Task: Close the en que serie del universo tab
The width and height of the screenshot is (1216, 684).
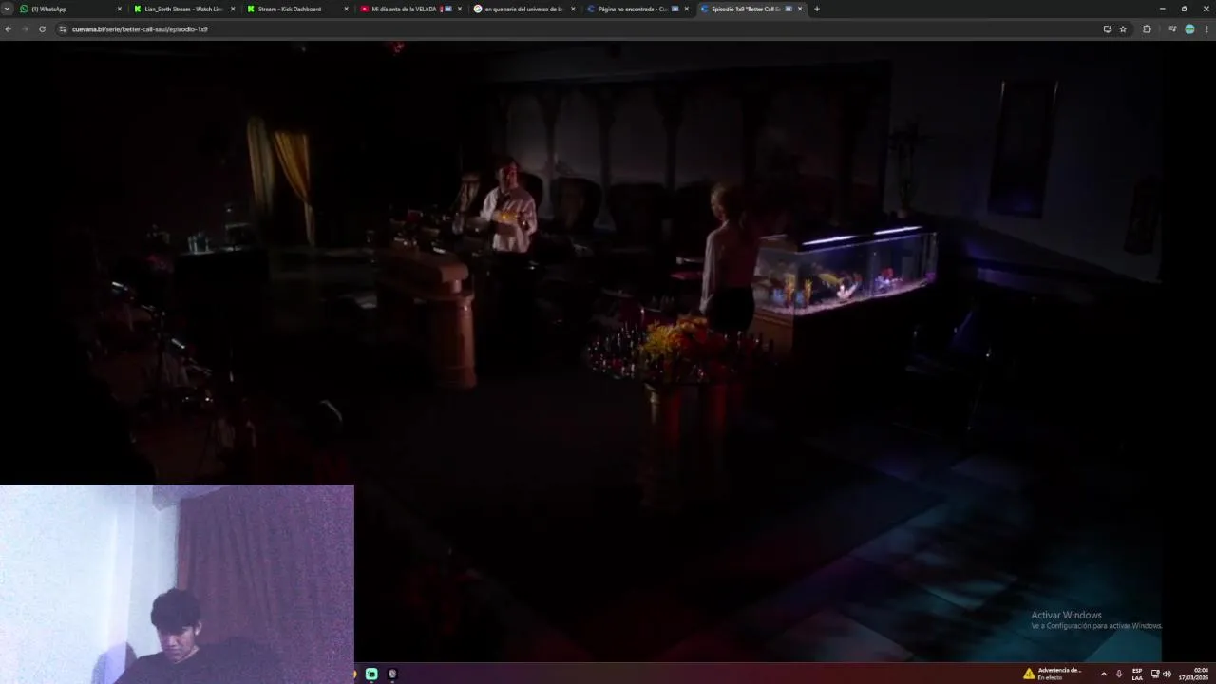Action: tap(573, 9)
